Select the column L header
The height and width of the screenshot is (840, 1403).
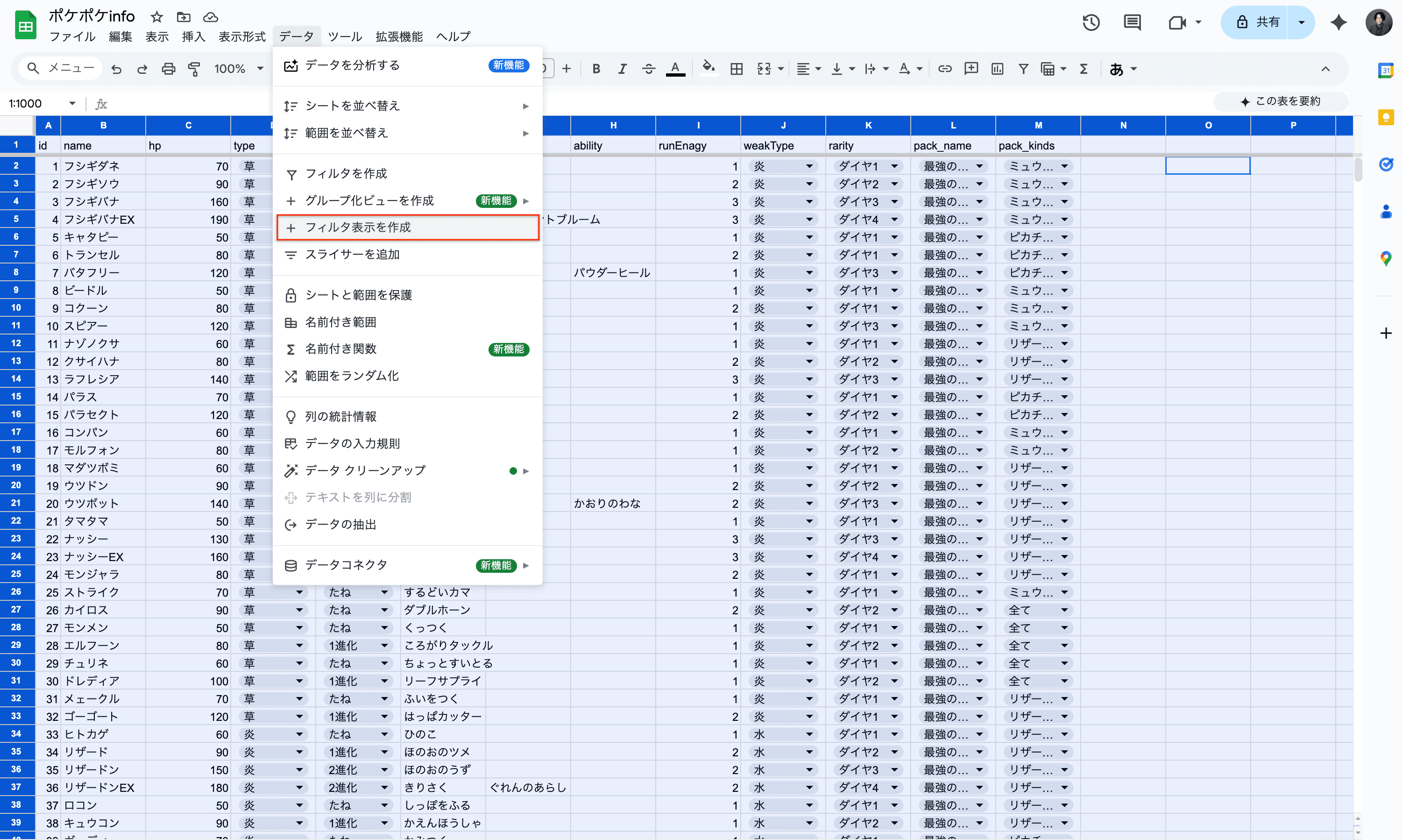tap(953, 125)
